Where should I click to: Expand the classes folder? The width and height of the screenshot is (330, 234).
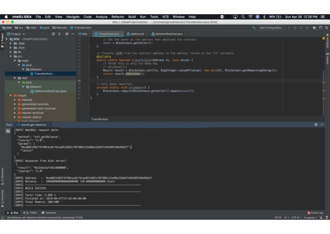(15, 100)
